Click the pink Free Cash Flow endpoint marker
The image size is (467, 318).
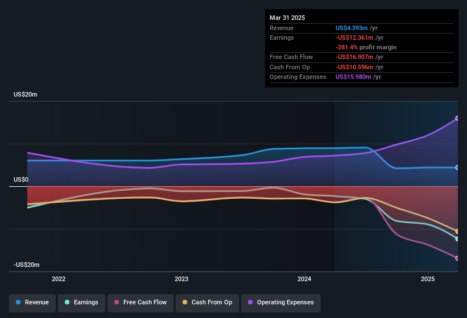457,258
